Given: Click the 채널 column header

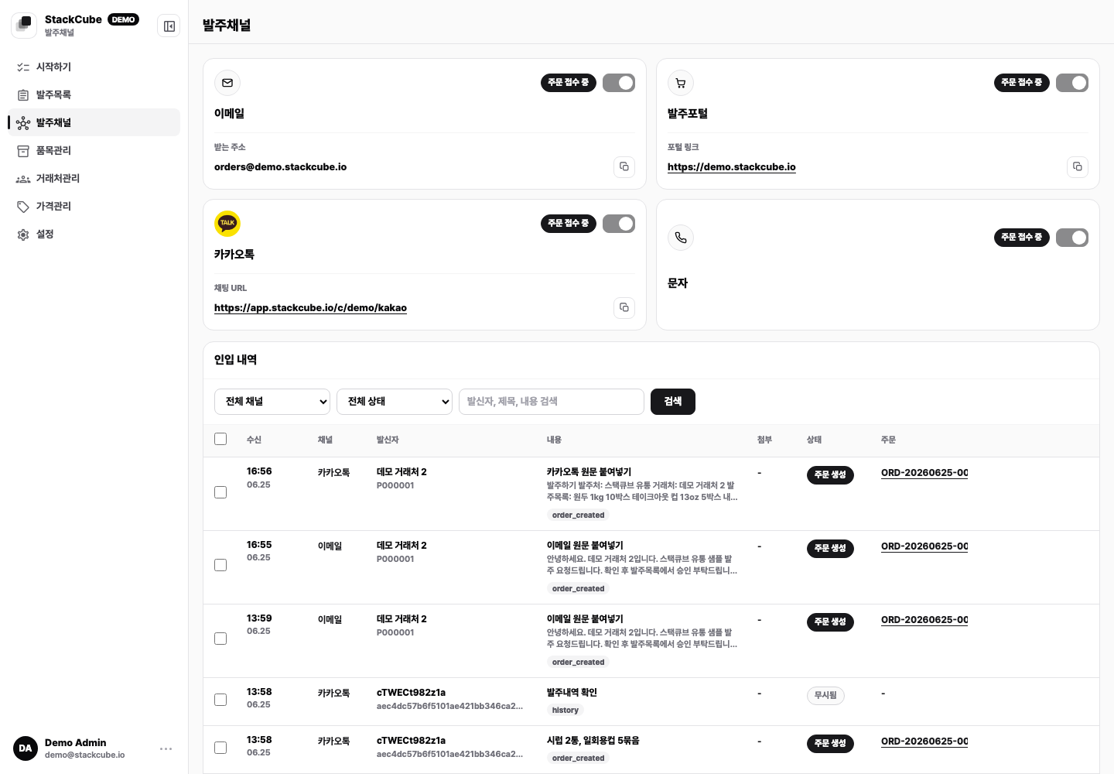Looking at the screenshot, I should (x=325, y=440).
